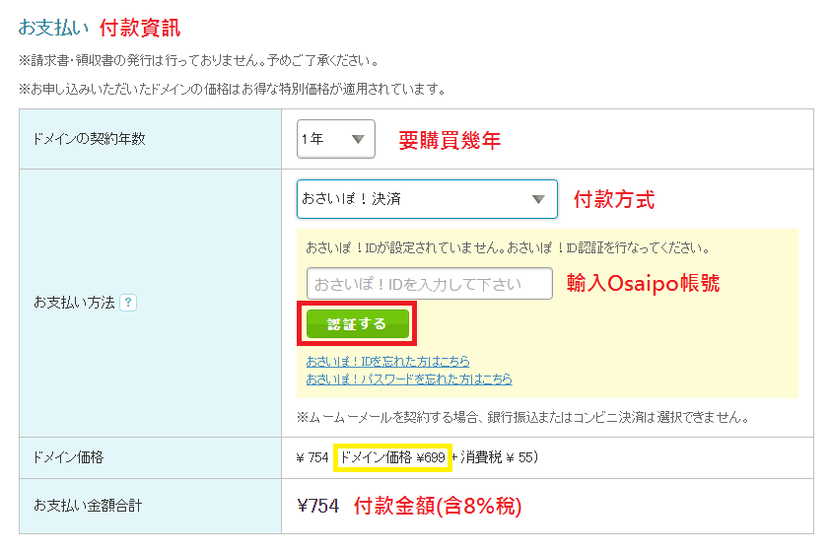Click the おさいぽ！IDが設定されていません notice
The image size is (830, 552).
pos(508,247)
